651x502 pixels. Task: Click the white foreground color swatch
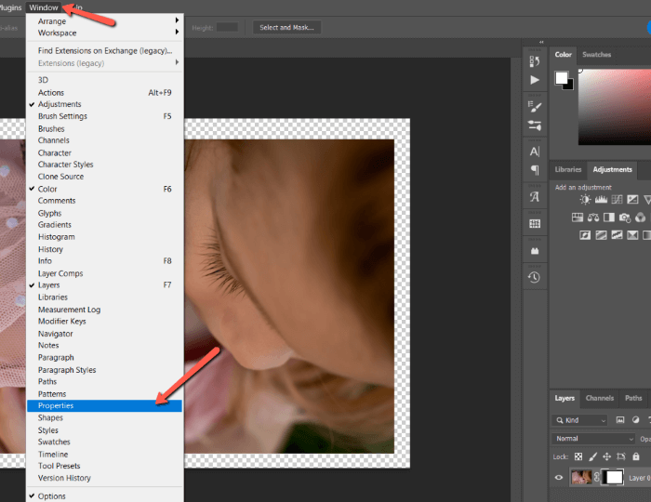(x=562, y=77)
